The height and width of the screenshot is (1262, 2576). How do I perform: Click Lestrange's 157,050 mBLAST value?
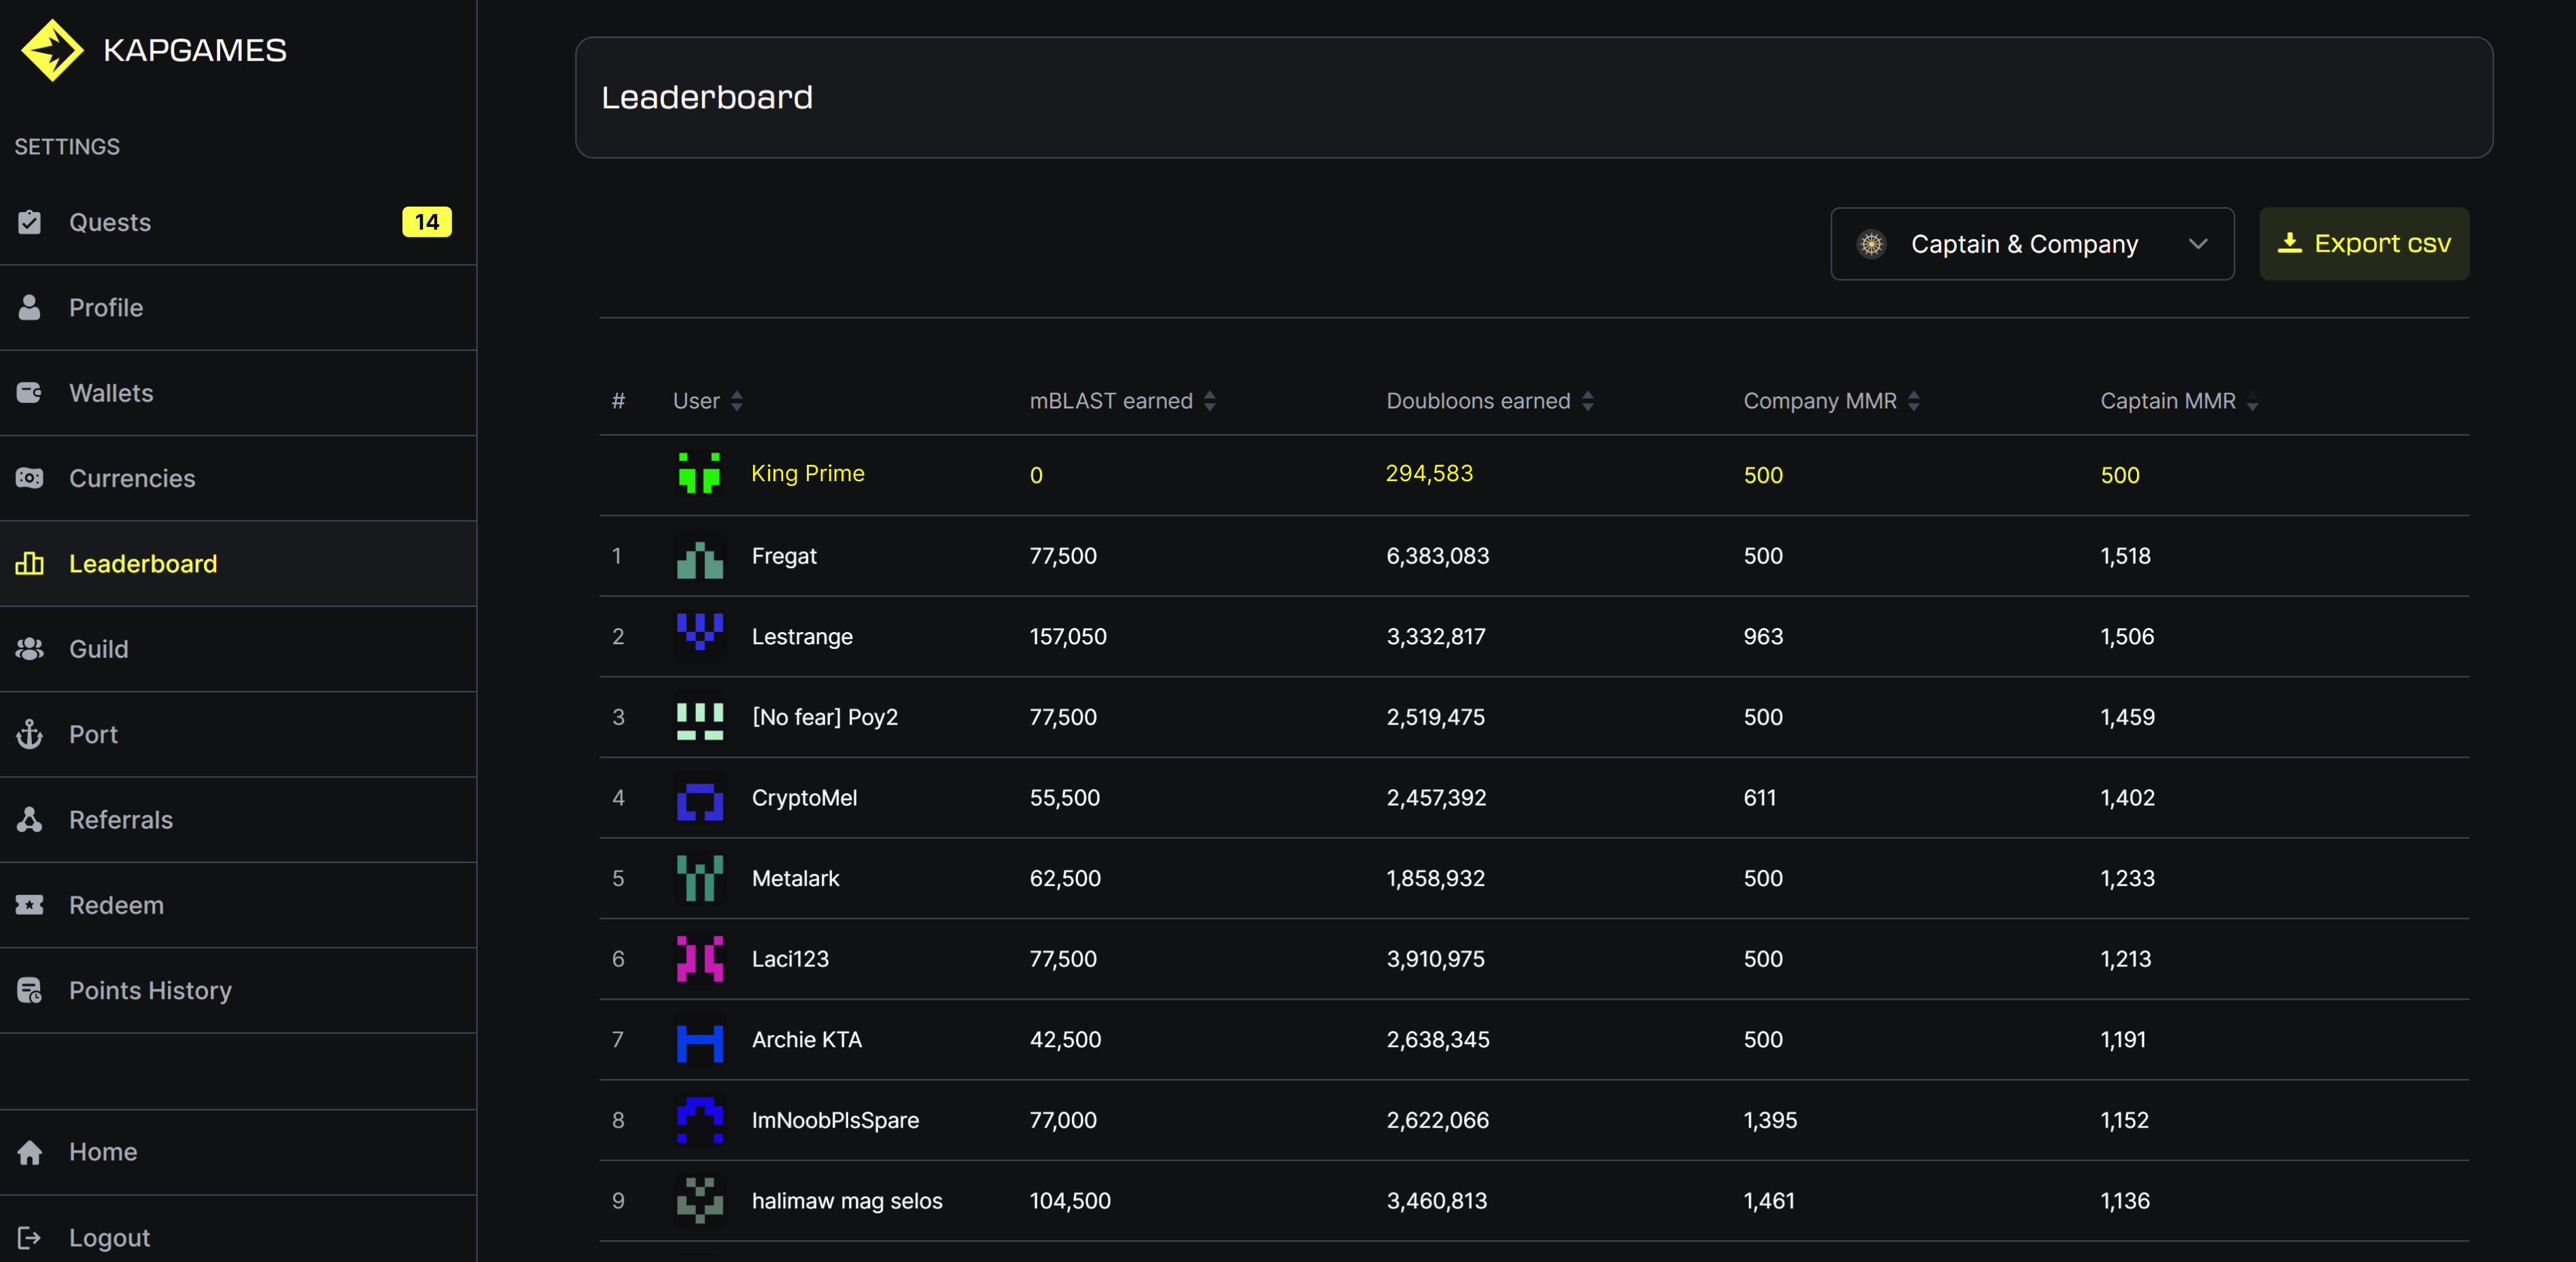coord(1068,636)
